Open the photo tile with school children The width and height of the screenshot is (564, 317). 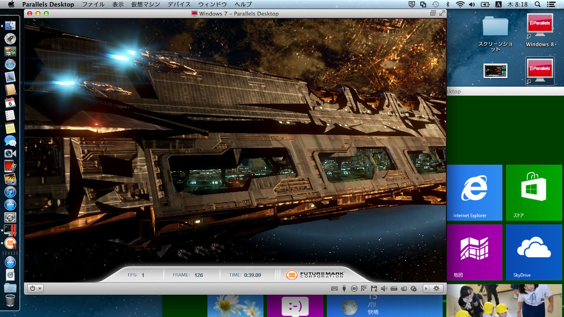click(504, 300)
